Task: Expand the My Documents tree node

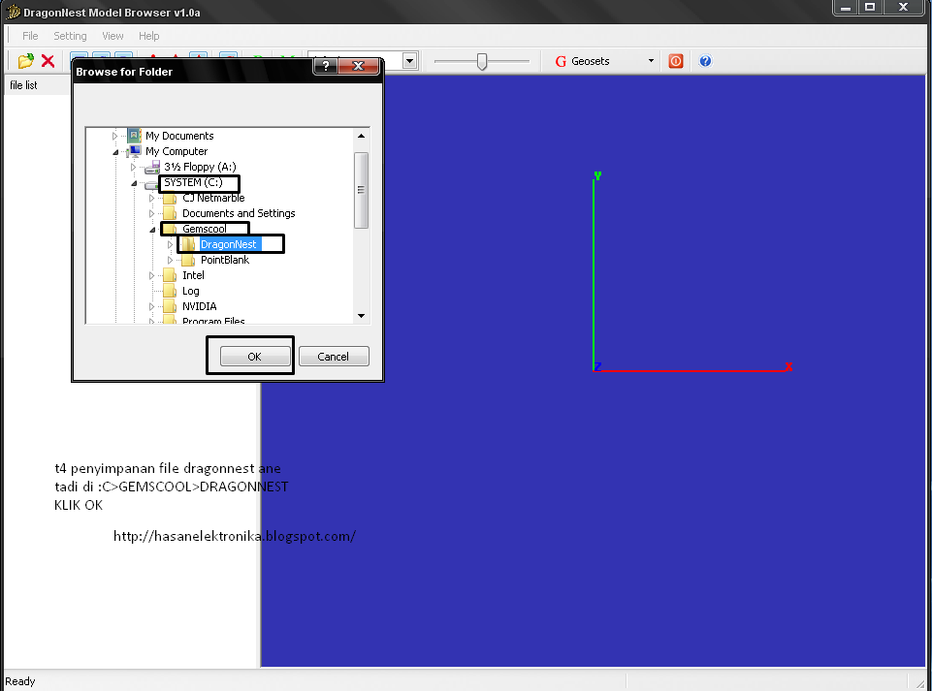Action: 114,136
